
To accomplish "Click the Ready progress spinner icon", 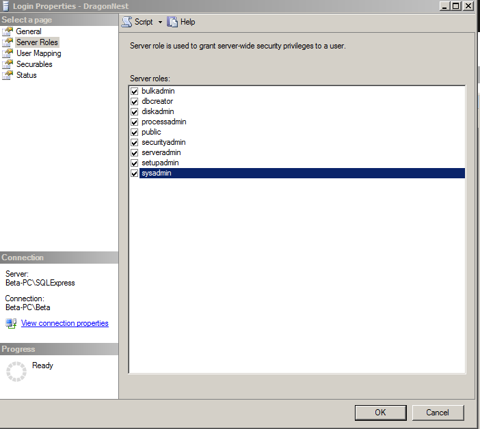I will tap(16, 372).
